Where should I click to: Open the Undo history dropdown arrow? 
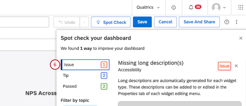[84, 22]
